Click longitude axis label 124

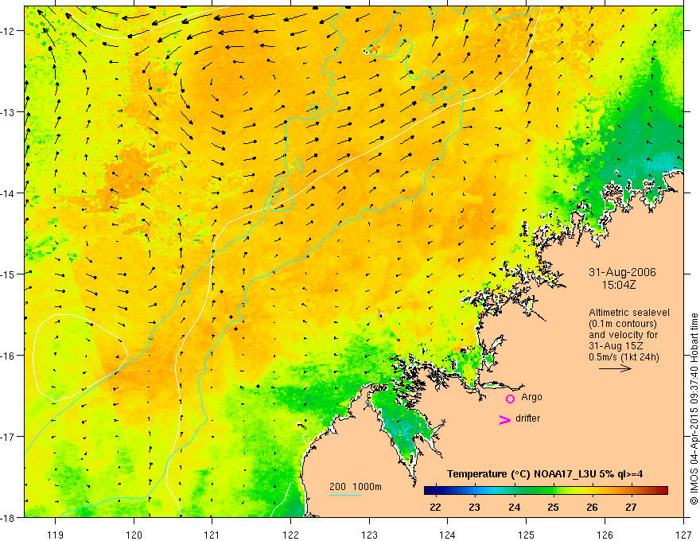[x=448, y=535]
